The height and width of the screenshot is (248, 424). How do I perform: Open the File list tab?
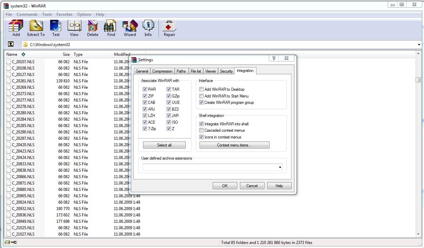[x=196, y=71]
